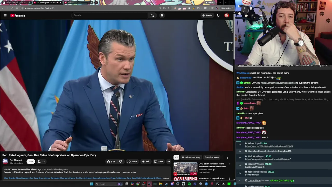Open Chrome from the taskbar
Viewport: 332px width, 187px height.
point(138,184)
